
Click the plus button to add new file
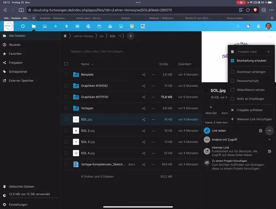131,36
